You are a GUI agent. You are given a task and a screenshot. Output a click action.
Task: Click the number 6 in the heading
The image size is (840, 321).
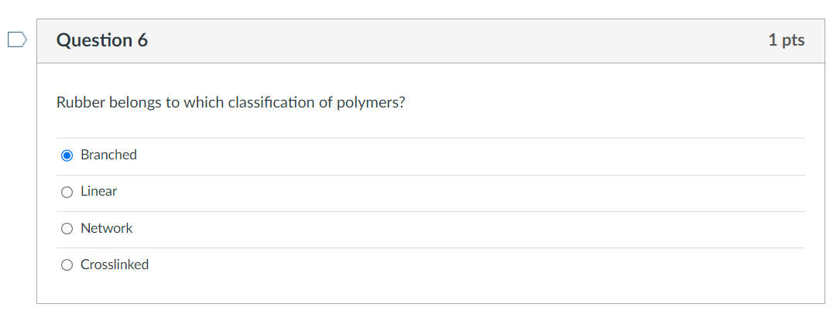142,40
